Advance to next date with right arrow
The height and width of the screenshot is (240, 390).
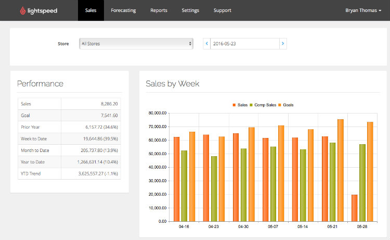(283, 44)
